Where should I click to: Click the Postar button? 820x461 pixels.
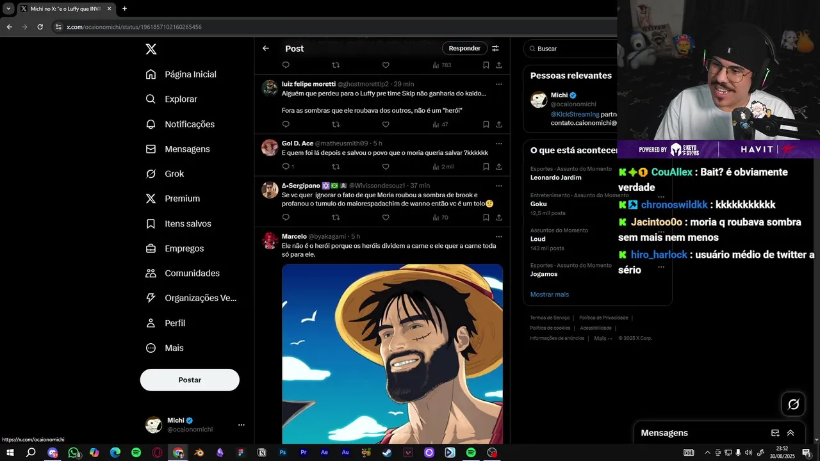click(190, 380)
